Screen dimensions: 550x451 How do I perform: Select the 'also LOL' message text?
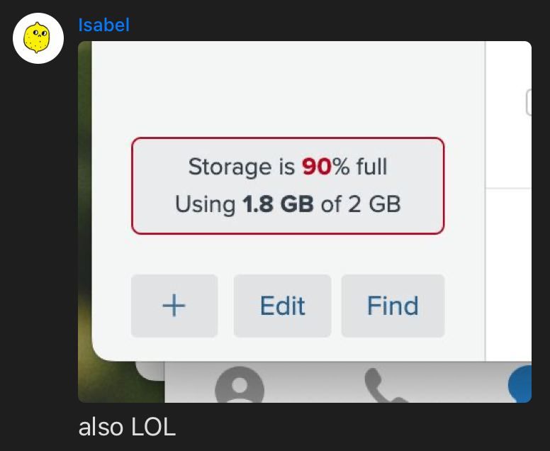[127, 427]
